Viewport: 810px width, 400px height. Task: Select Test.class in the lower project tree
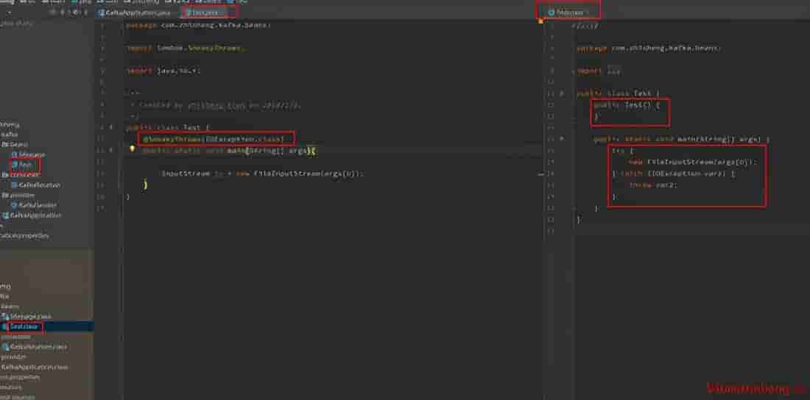[x=24, y=326]
